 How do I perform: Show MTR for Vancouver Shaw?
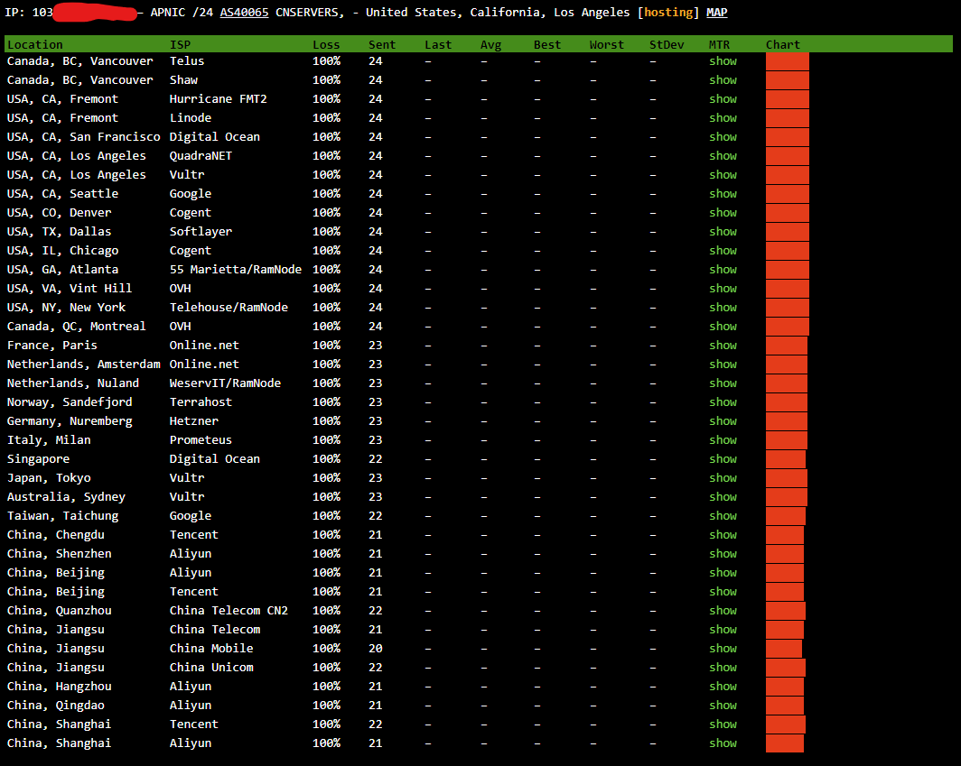(x=723, y=80)
